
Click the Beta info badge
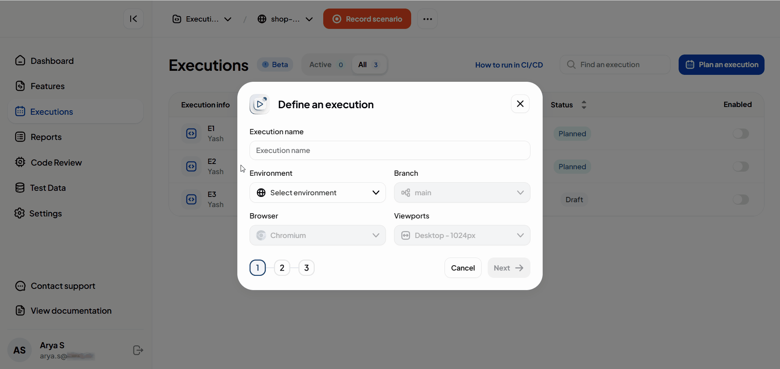coord(275,65)
